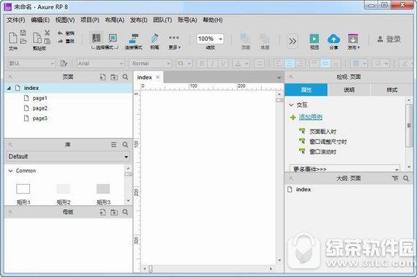
Task: Click the copy icon below scissors
Action: pyautogui.click(x=47, y=41)
